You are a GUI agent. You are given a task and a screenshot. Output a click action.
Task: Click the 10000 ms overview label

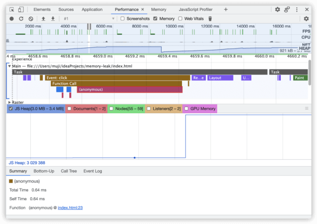tap(174, 26)
